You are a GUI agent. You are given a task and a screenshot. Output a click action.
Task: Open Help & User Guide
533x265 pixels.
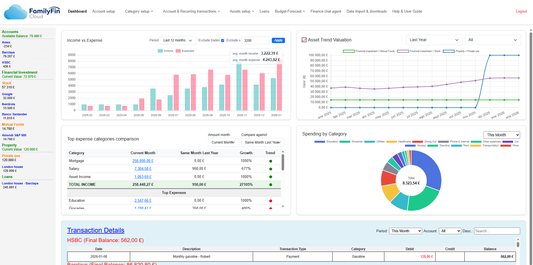pos(407,11)
